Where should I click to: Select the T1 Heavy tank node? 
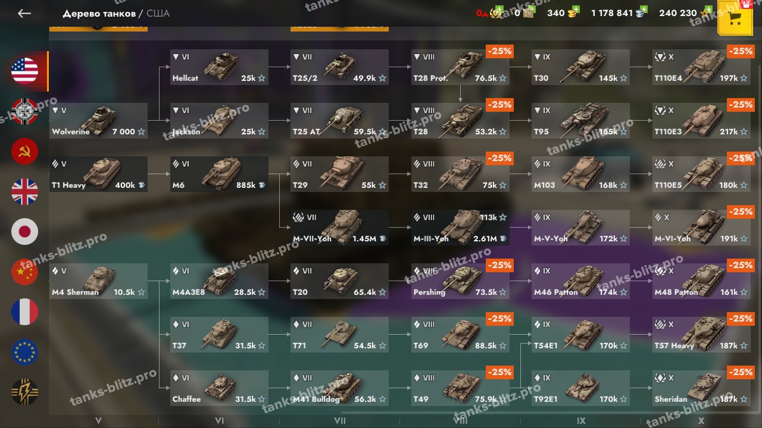coord(98,174)
